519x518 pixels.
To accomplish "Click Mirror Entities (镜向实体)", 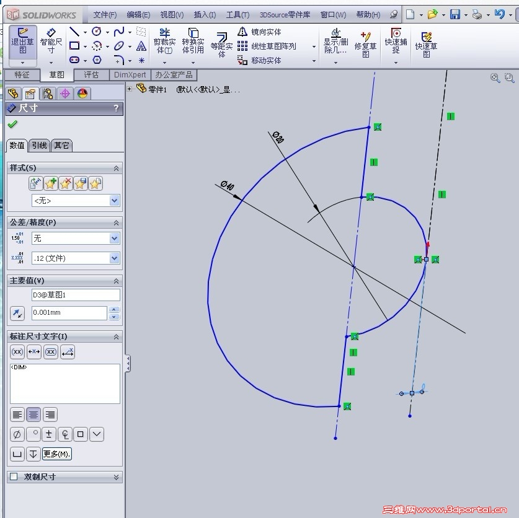I will click(259, 32).
